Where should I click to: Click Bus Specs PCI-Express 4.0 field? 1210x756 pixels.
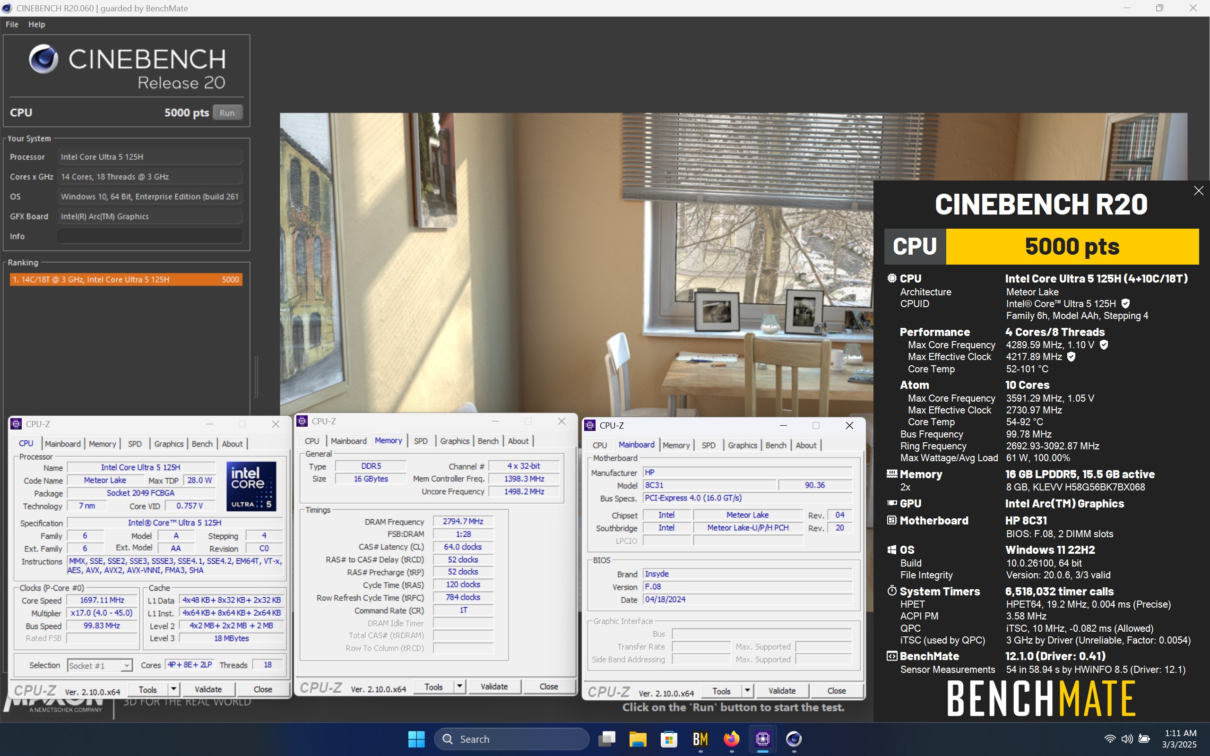[x=747, y=498]
